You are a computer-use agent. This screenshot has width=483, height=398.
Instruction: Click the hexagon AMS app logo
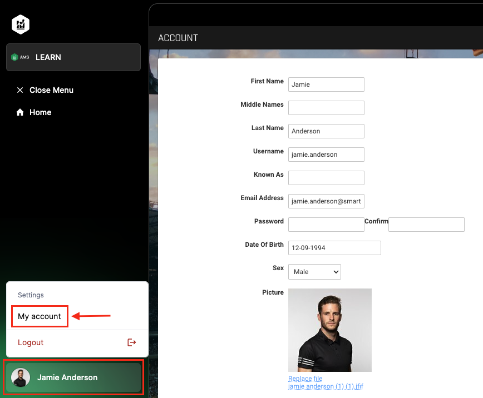[x=20, y=24]
